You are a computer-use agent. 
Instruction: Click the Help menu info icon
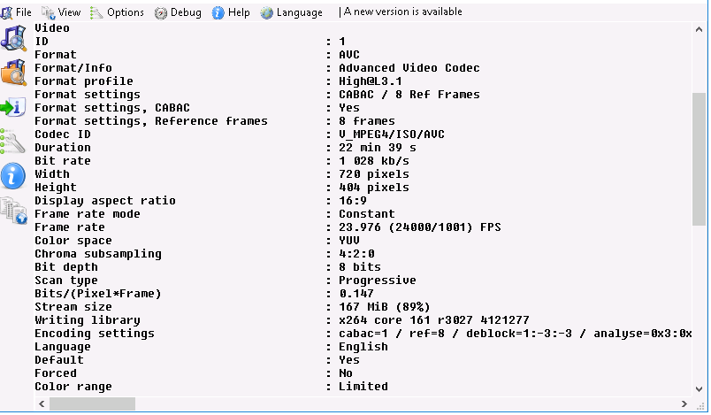[x=218, y=12]
